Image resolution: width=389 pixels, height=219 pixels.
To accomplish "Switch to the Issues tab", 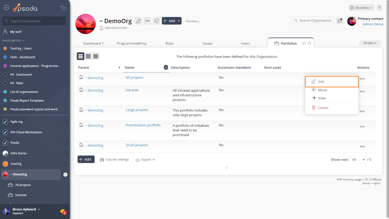I will pos(207,43).
